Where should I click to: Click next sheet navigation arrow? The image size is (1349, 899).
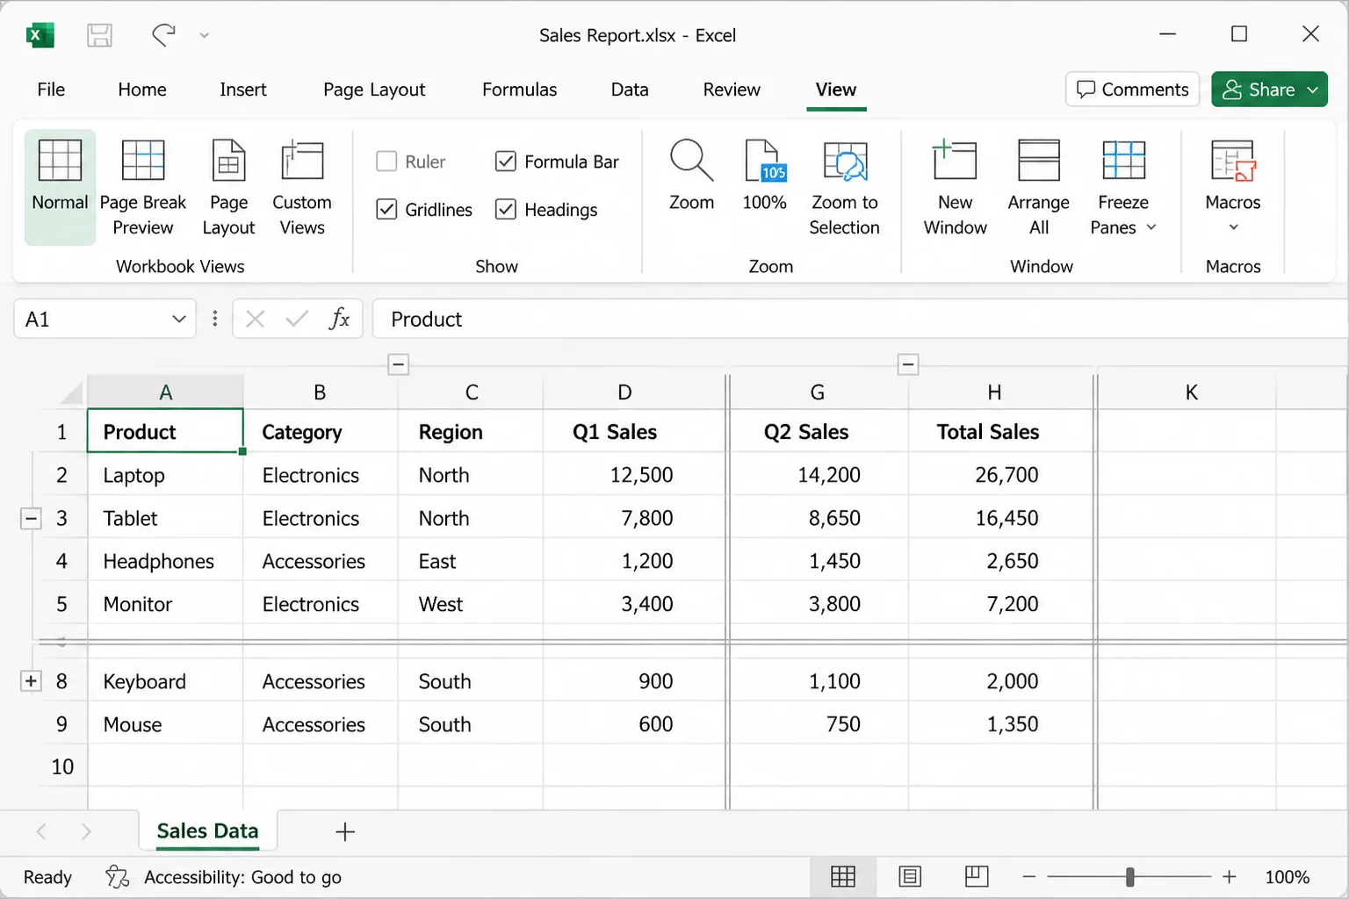point(86,831)
